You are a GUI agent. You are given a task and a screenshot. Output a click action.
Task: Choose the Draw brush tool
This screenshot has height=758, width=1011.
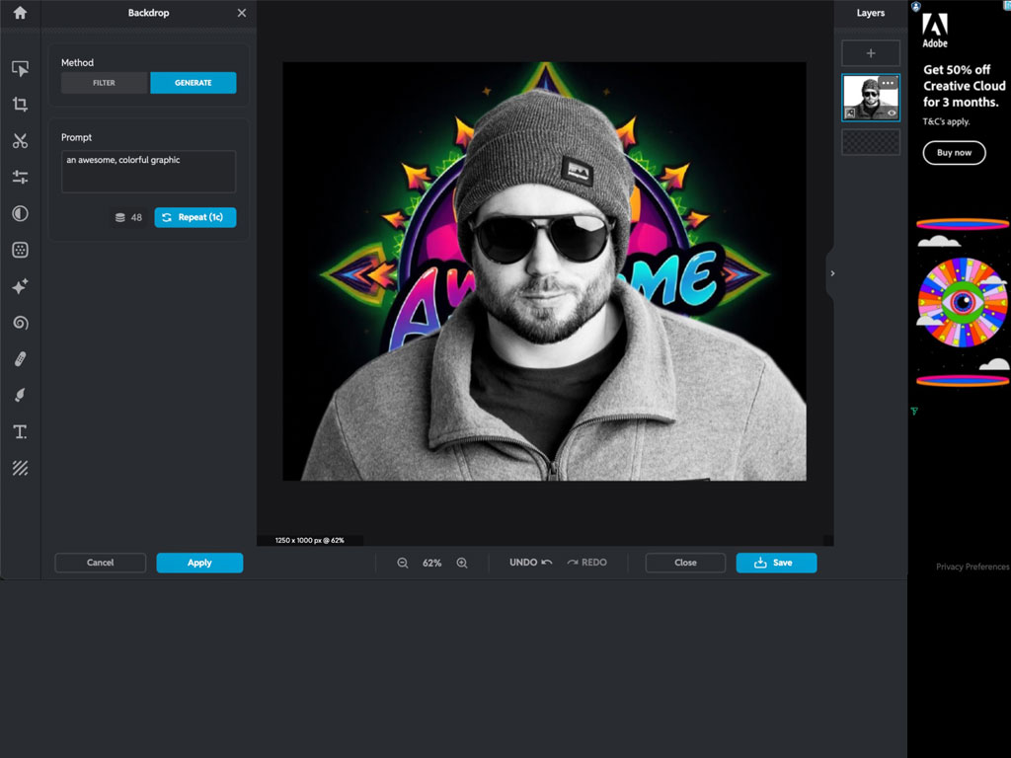coord(20,396)
